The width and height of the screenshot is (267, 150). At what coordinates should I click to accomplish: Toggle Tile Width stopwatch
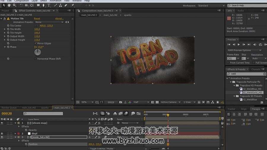point(8,29)
